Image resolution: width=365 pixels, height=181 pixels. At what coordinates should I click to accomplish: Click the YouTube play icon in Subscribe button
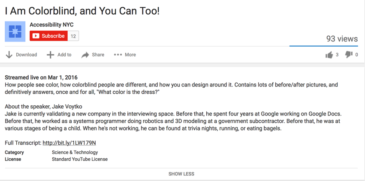pyautogui.click(x=36, y=36)
